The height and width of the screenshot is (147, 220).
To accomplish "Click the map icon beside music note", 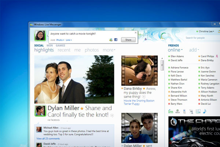I will (x=198, y=112).
